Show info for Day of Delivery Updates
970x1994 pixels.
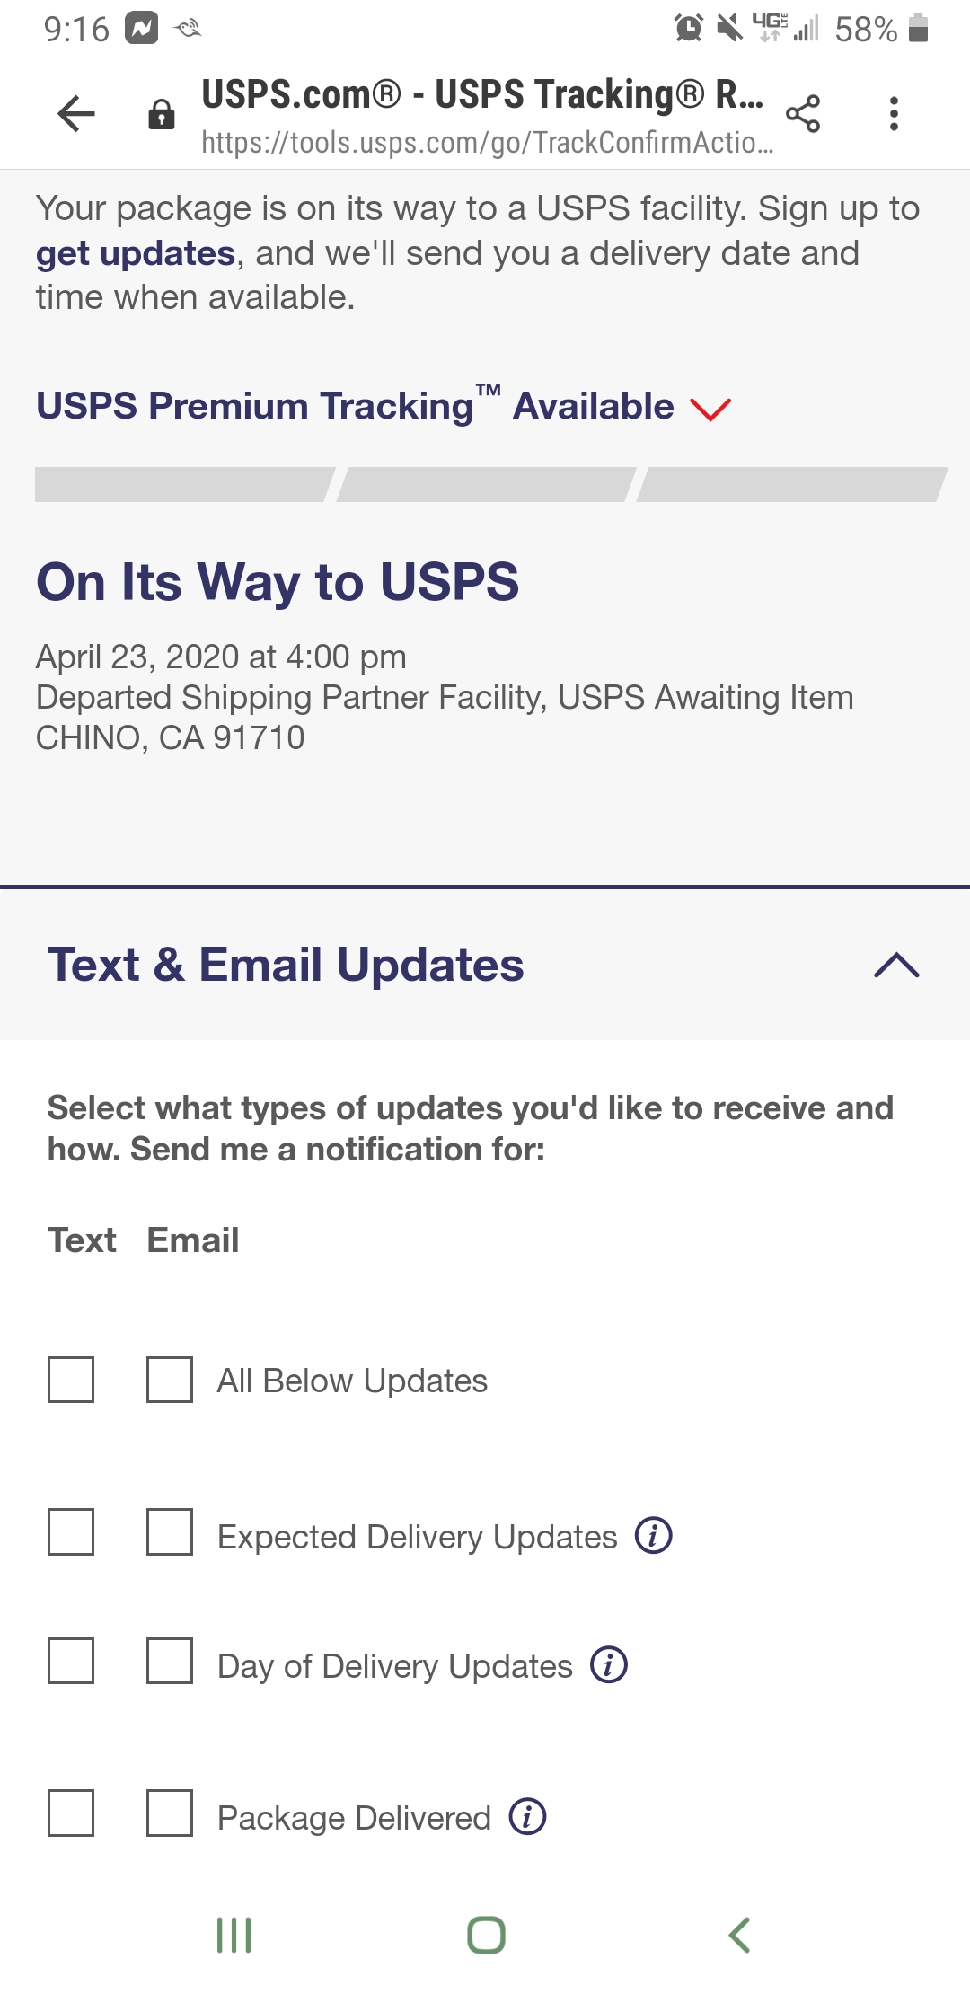[609, 1664]
